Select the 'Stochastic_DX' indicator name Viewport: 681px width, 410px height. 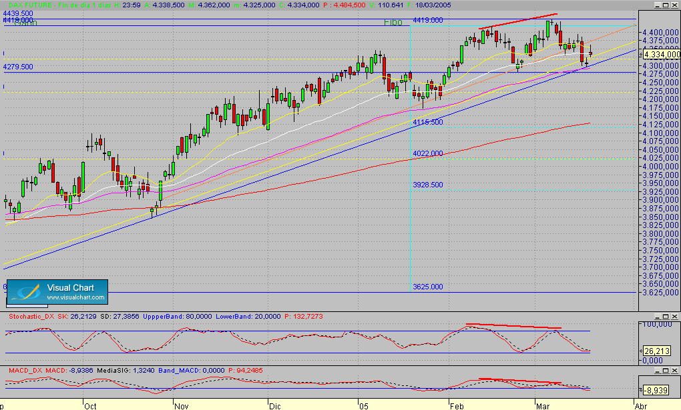pos(31,317)
